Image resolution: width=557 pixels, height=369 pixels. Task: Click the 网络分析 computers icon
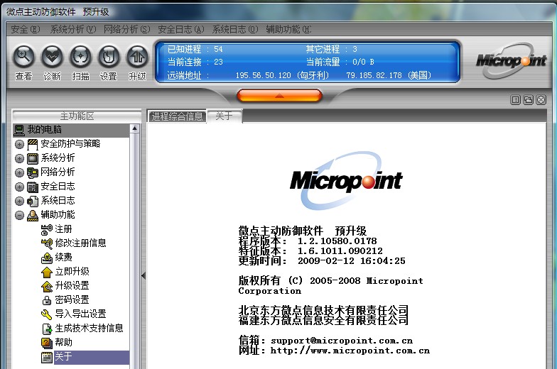click(33, 173)
